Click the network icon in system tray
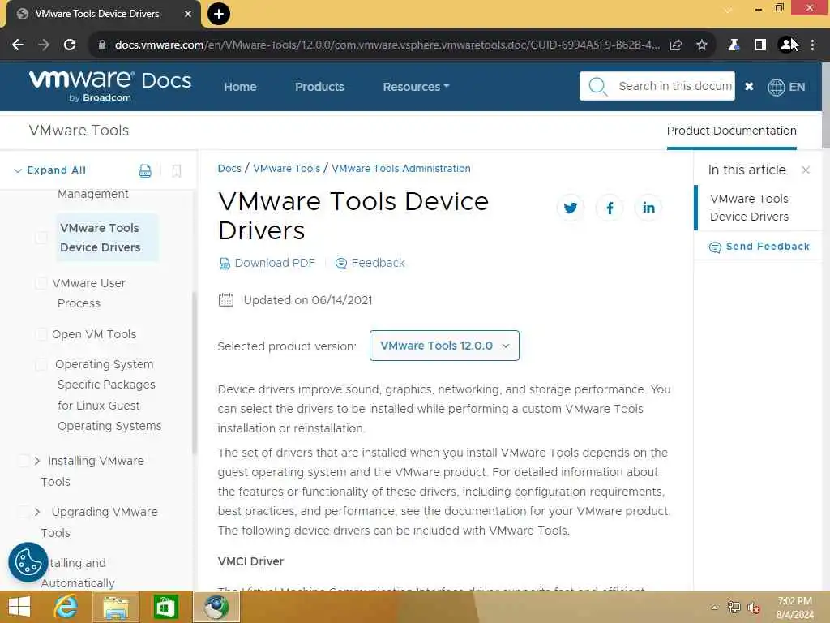Viewport: 830px width, 623px height. tap(734, 607)
